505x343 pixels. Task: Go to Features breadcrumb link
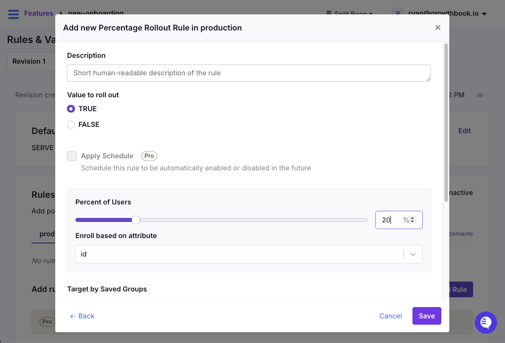coord(39,13)
